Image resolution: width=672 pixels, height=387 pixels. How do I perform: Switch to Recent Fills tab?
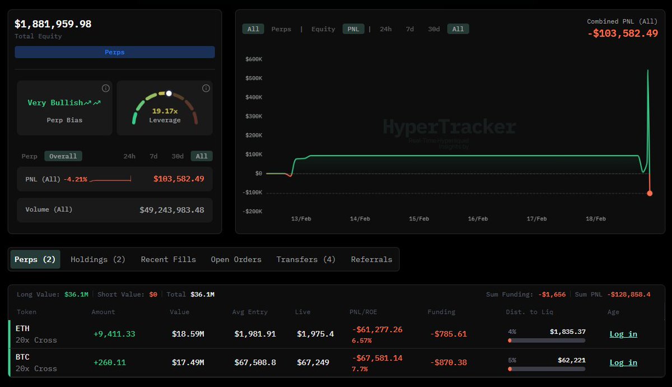click(x=168, y=259)
